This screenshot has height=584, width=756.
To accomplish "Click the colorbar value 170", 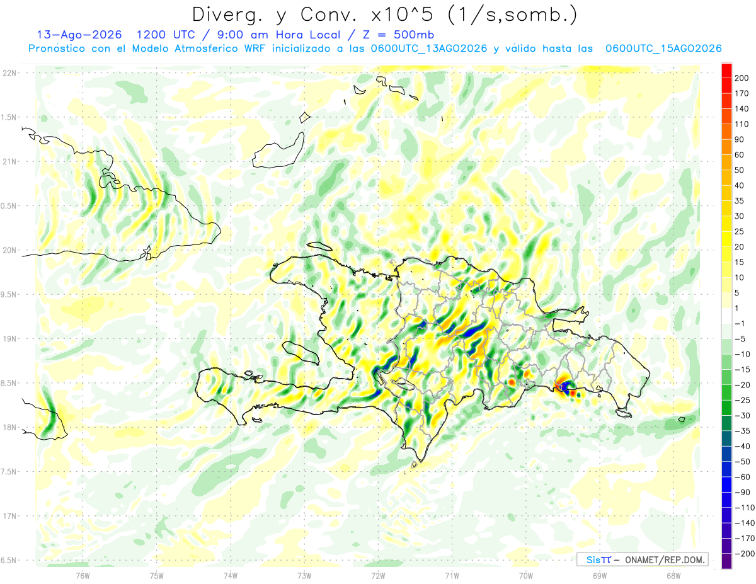I will [x=742, y=93].
